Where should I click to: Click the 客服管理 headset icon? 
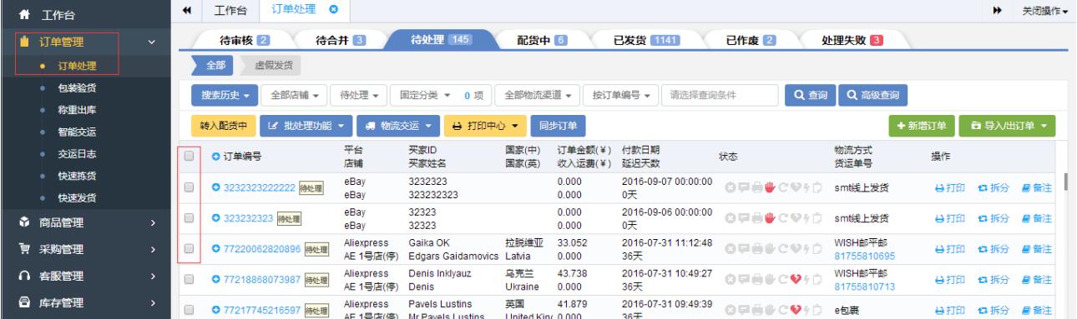click(x=24, y=276)
